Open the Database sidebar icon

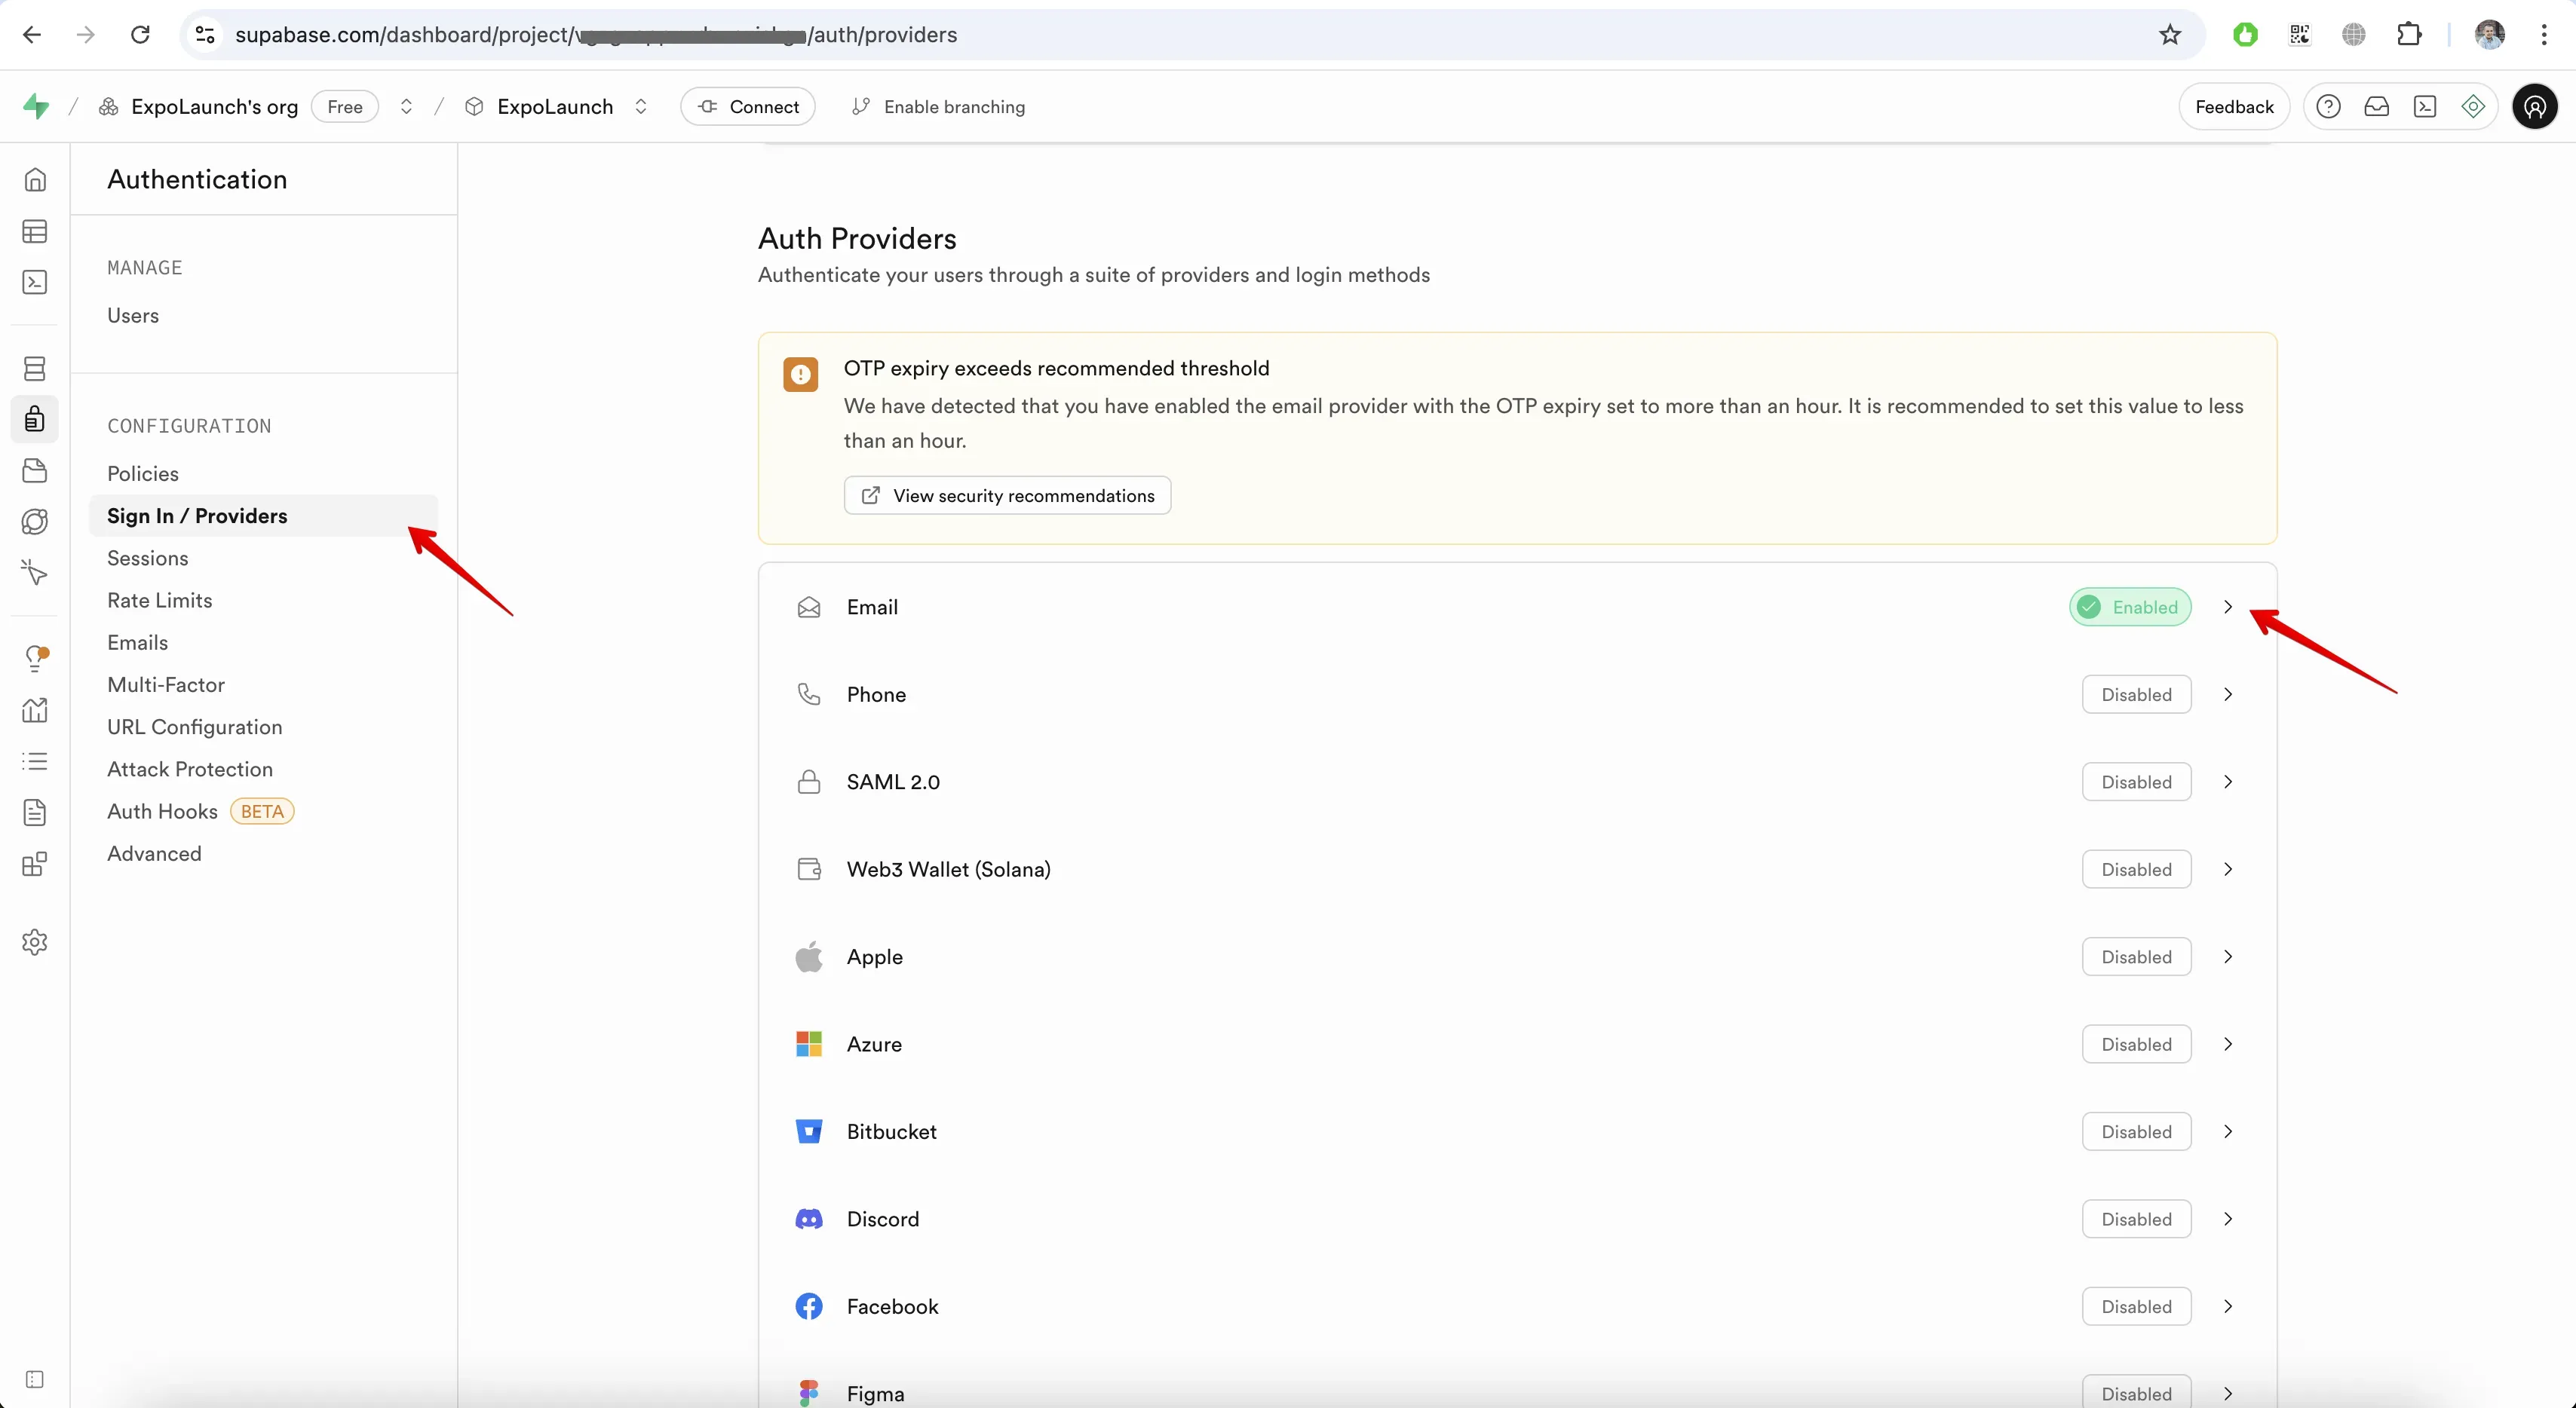tap(35, 369)
